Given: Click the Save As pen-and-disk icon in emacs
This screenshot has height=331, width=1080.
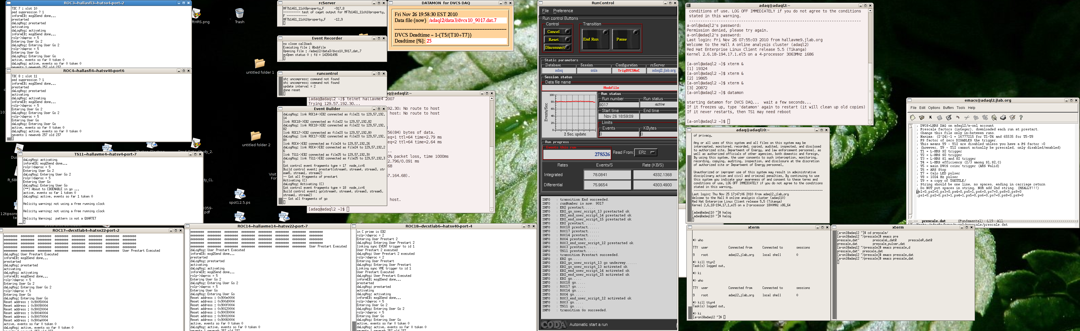Looking at the screenshot, I should pos(949,118).
